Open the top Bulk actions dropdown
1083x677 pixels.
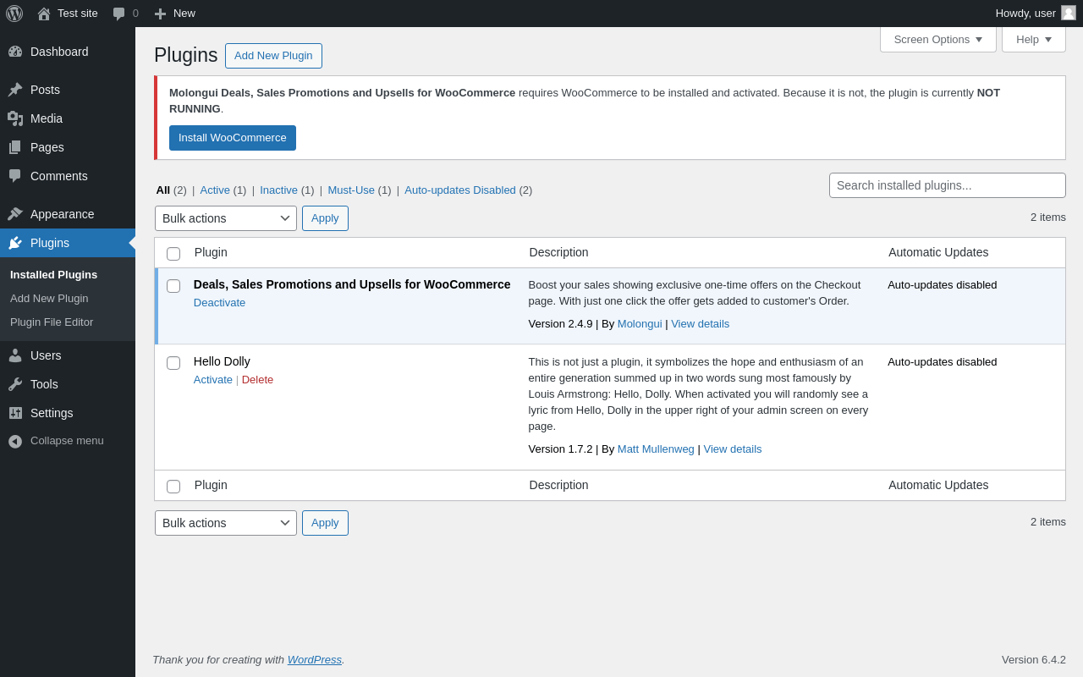(x=226, y=218)
